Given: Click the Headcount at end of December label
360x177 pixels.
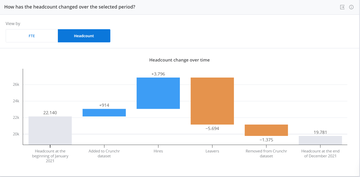Looking at the screenshot, I should pos(320,153).
